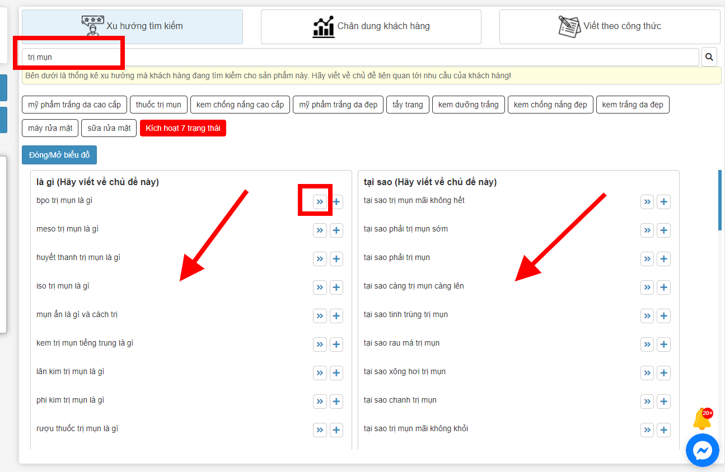
Task: Open the Messenger chat bubble
Action: pos(702,450)
